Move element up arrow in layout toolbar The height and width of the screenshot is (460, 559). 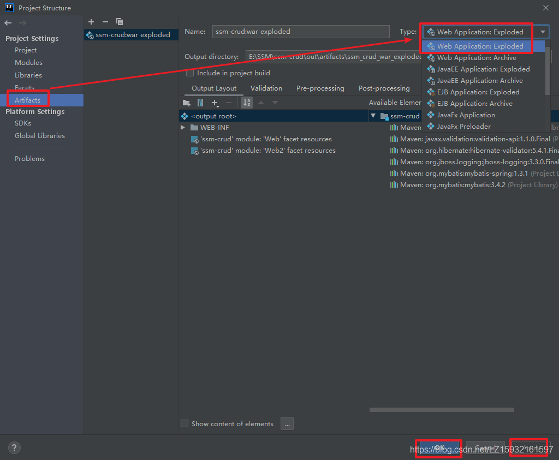coord(261,103)
